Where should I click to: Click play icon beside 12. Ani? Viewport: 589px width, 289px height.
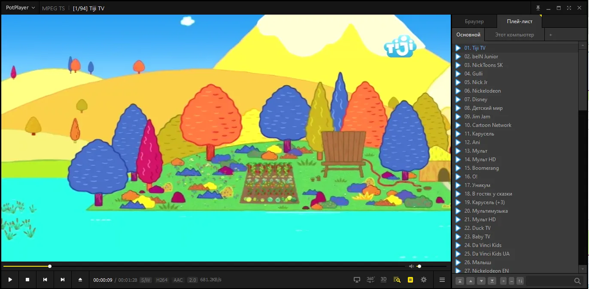click(x=458, y=142)
